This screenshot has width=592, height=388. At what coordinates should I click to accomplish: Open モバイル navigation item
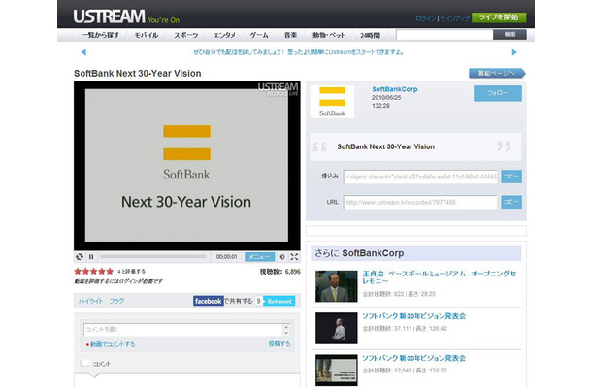pos(147,35)
